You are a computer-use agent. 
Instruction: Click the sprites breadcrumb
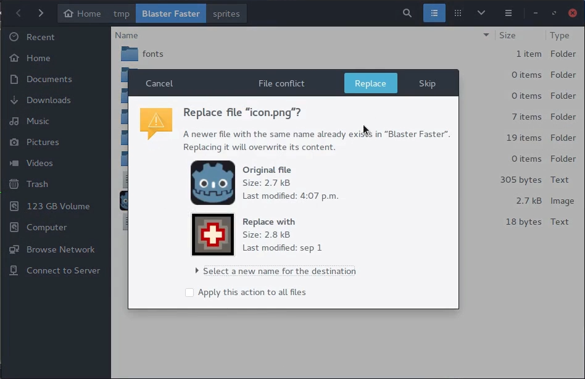(226, 14)
